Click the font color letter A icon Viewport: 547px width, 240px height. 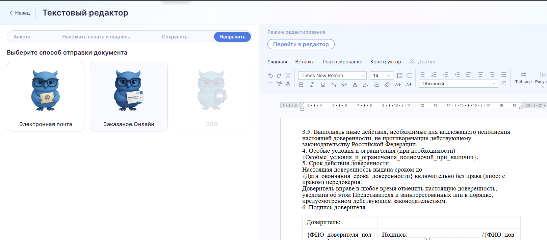click(x=355, y=85)
